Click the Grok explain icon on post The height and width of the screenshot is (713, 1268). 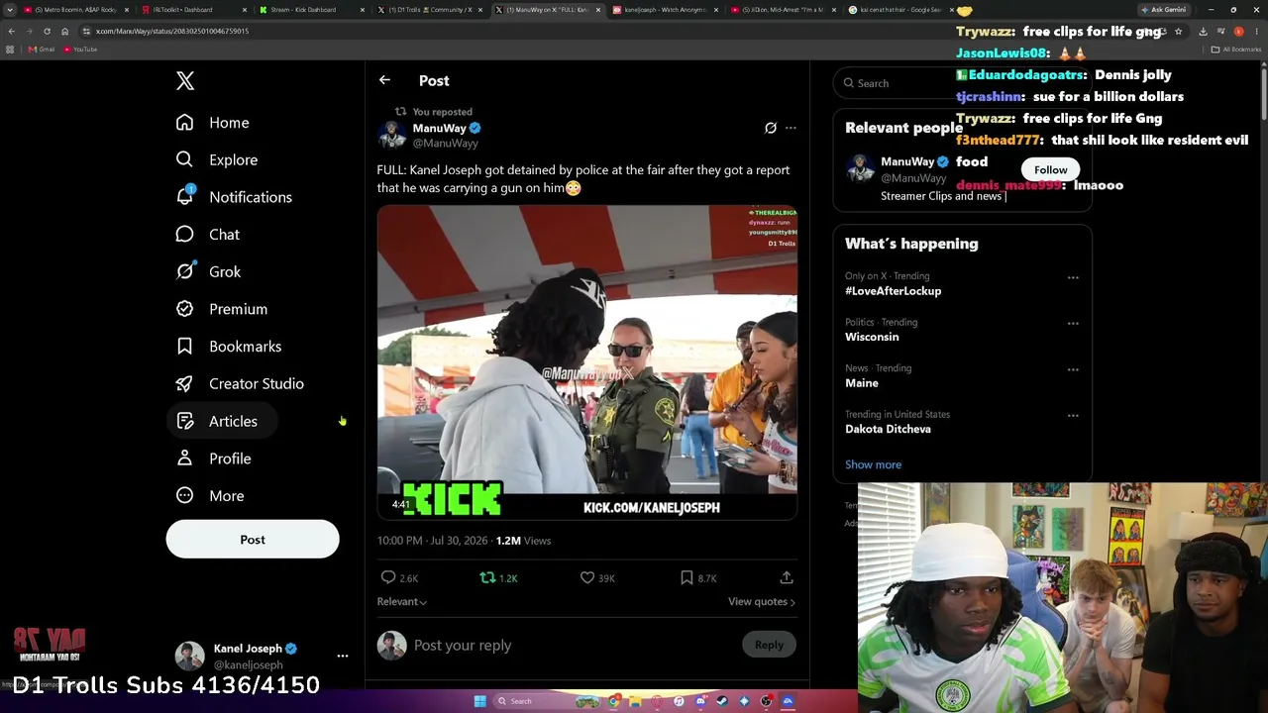(771, 128)
